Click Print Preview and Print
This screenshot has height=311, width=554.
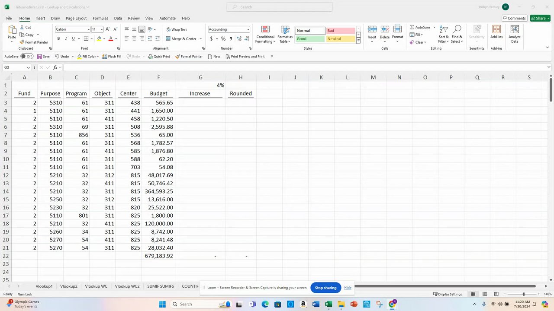(245, 57)
